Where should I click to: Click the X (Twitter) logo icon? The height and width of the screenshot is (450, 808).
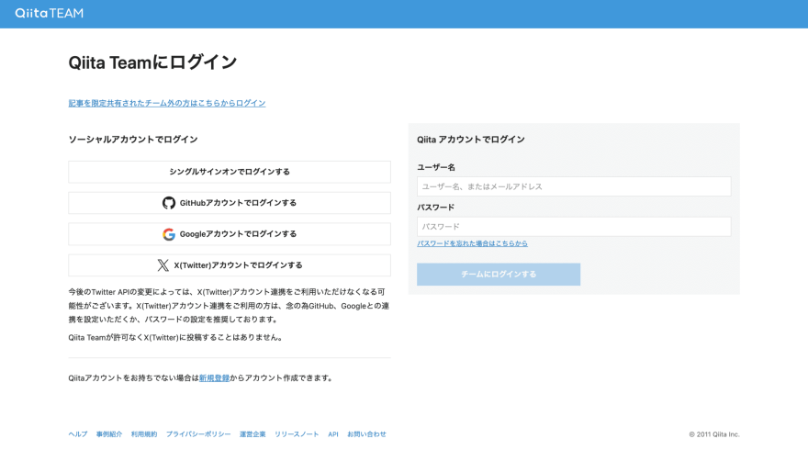pos(163,265)
